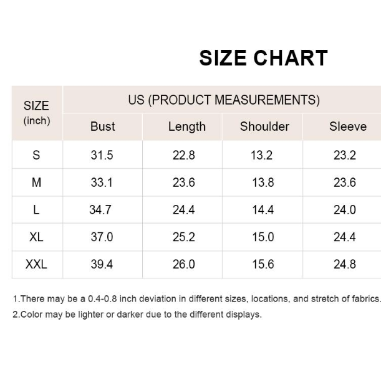Click bust value 31.5 for size S
Image resolution: width=381 pixels, height=380 pixels.
(102, 155)
